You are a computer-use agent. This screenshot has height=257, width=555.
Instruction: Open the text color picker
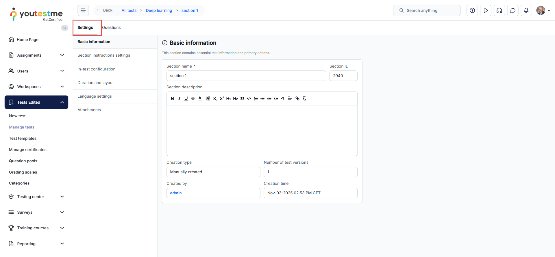pyautogui.click(x=200, y=98)
